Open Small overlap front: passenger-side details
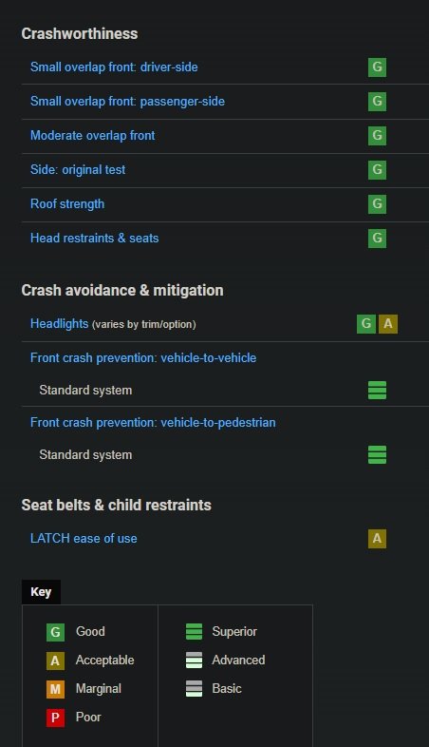429x747 pixels. click(127, 102)
